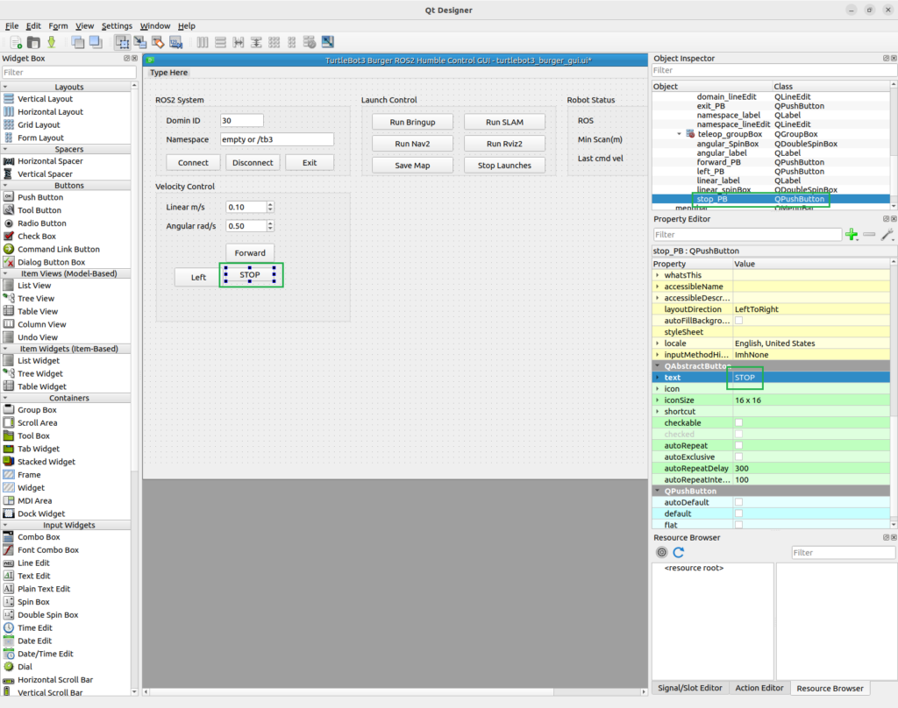Apply Lay Out in Grid icon
Screen dimensions: 898x708
click(274, 42)
